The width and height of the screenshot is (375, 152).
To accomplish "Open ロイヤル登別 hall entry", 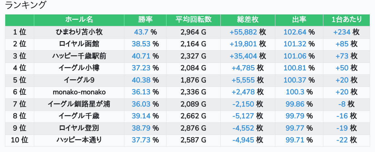I will click(x=79, y=128).
